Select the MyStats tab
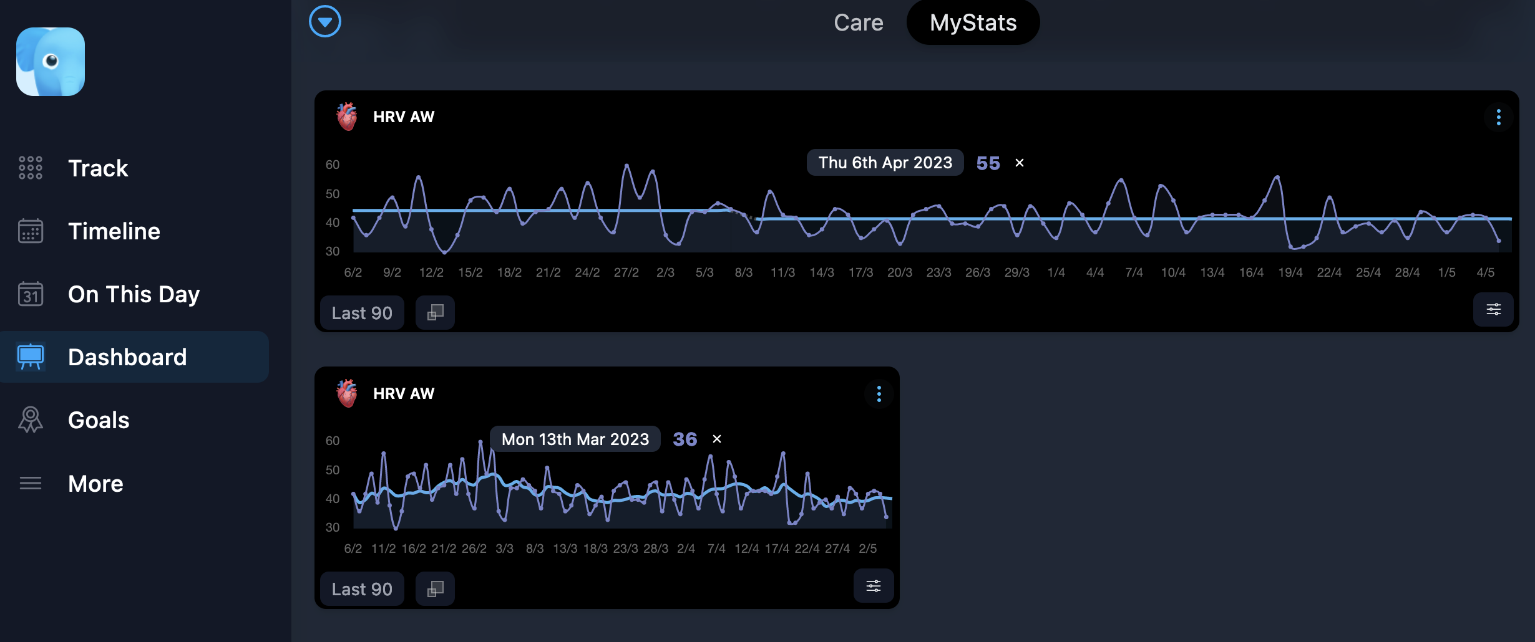 (973, 23)
